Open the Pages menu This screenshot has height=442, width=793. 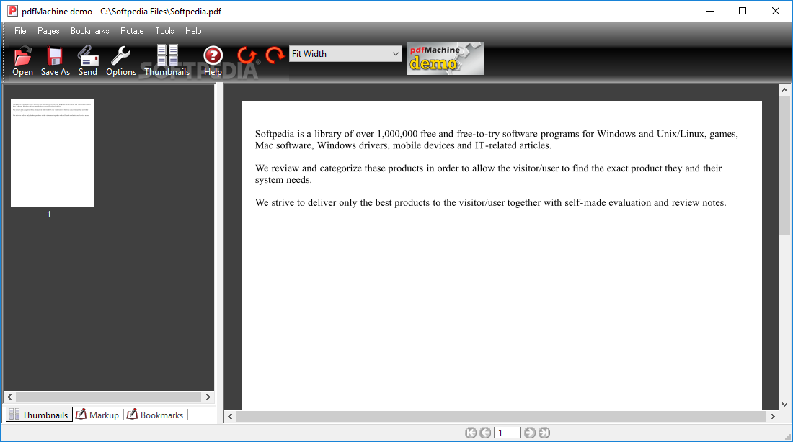pos(48,31)
